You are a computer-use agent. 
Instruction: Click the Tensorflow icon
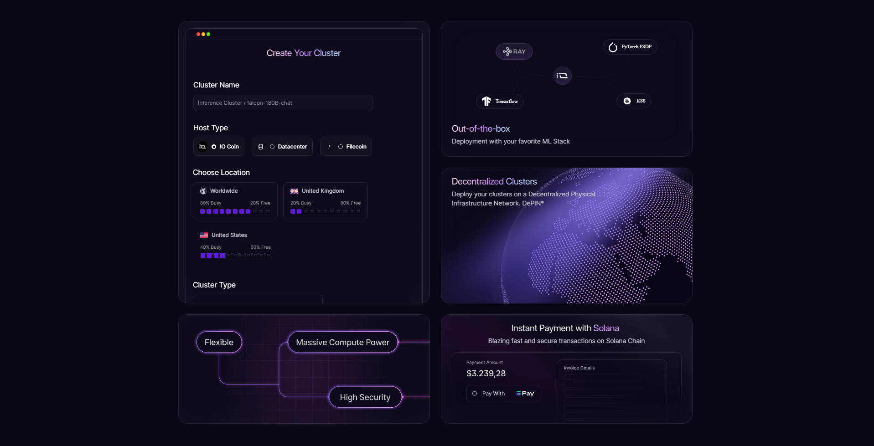(x=486, y=101)
